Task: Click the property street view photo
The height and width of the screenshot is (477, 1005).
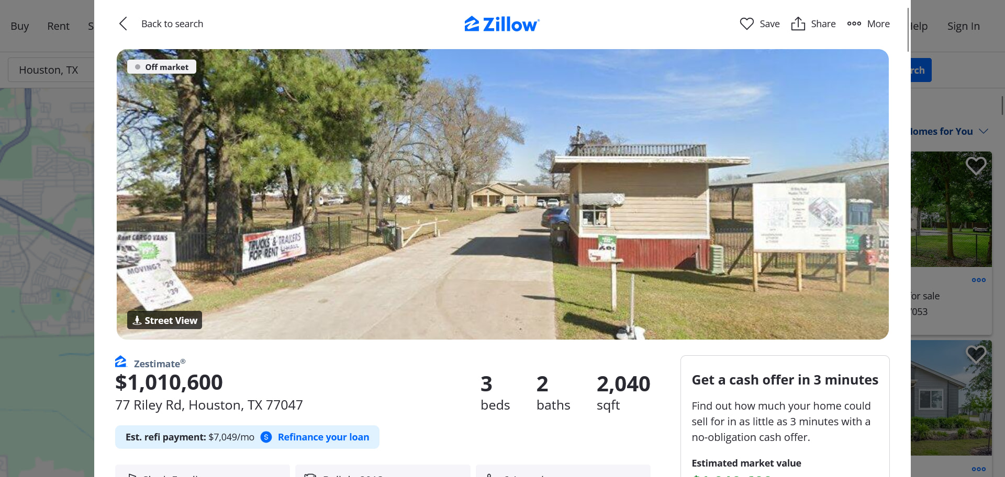Action: (x=502, y=194)
